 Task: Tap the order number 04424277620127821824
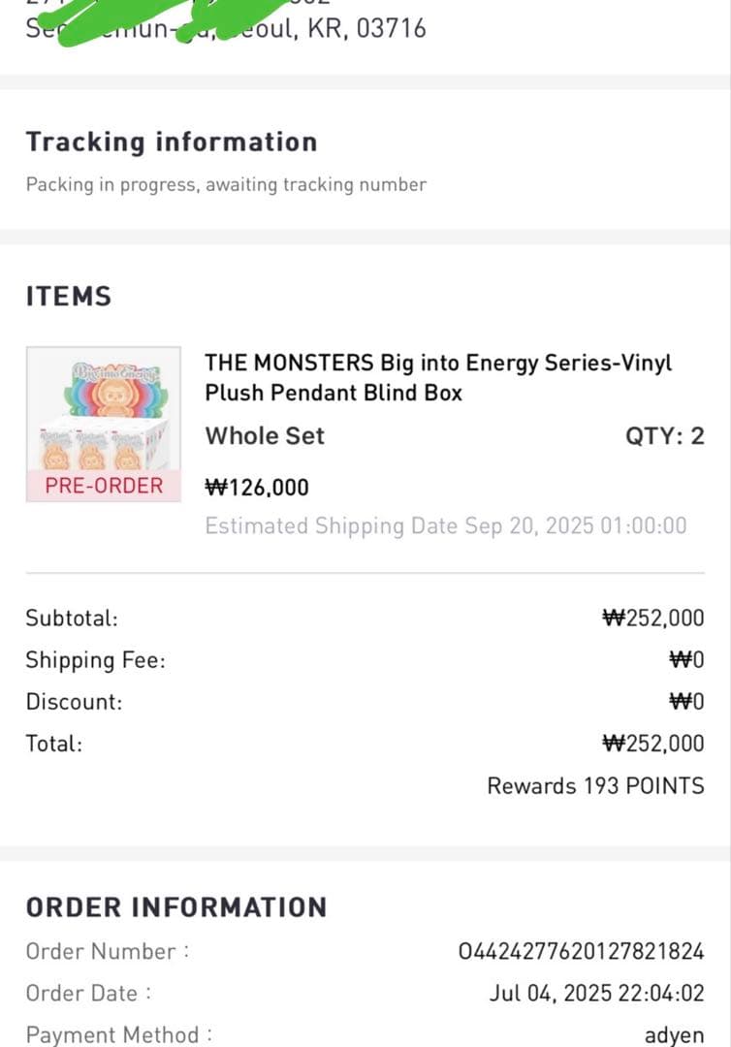[581, 951]
